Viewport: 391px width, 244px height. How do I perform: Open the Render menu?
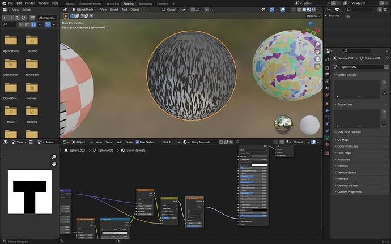click(x=29, y=3)
